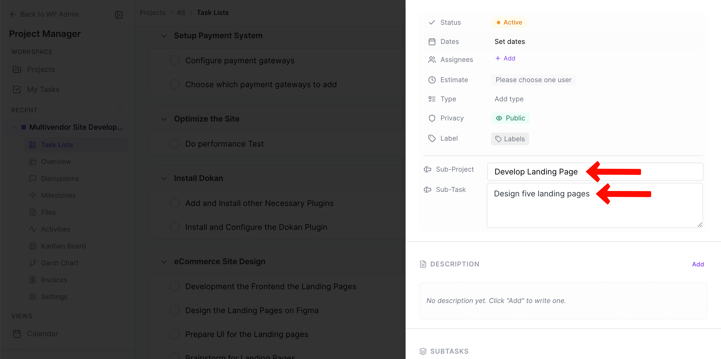The height and width of the screenshot is (359, 721).
Task: Collapse the sidebar panel
Action: point(119,15)
